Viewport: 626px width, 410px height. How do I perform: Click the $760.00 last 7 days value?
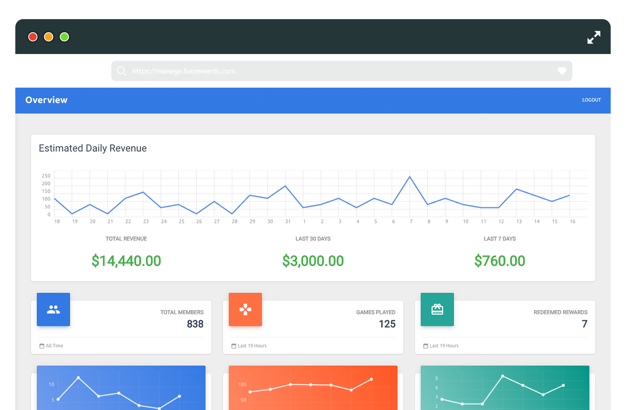tap(500, 261)
